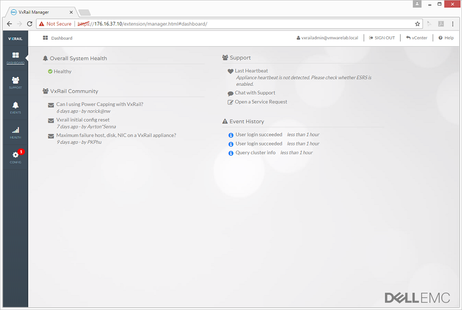
Task: Click info icon beside Query cluster info
Action: [231, 153]
